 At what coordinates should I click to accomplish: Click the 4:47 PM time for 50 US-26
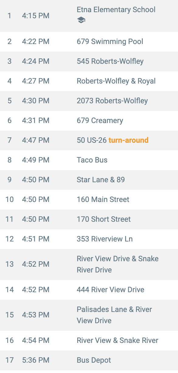point(36,140)
